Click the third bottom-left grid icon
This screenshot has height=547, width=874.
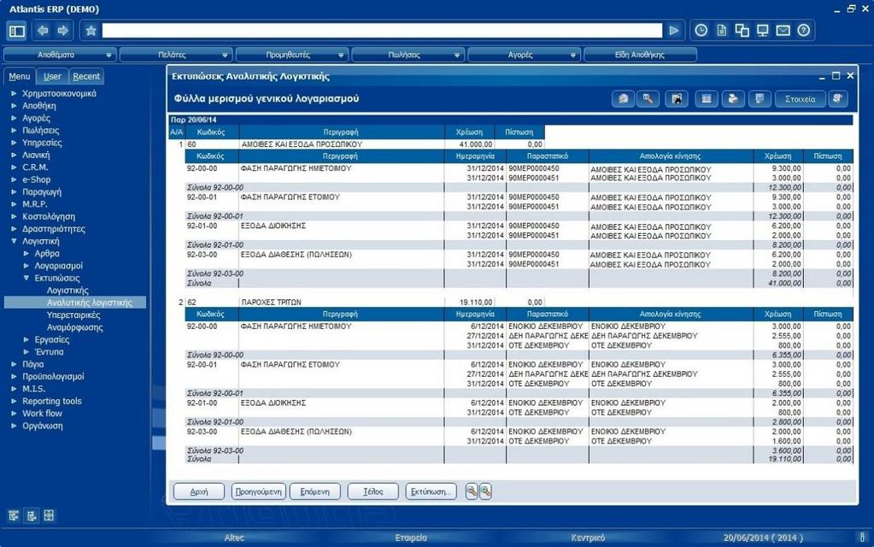pyautogui.click(x=49, y=515)
